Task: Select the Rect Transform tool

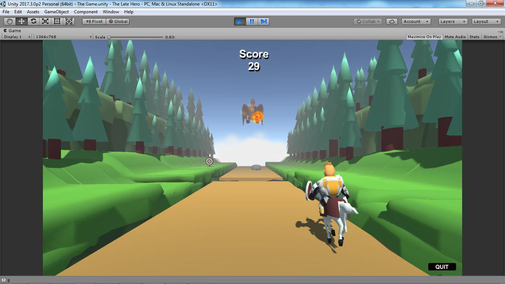Action: point(57,21)
